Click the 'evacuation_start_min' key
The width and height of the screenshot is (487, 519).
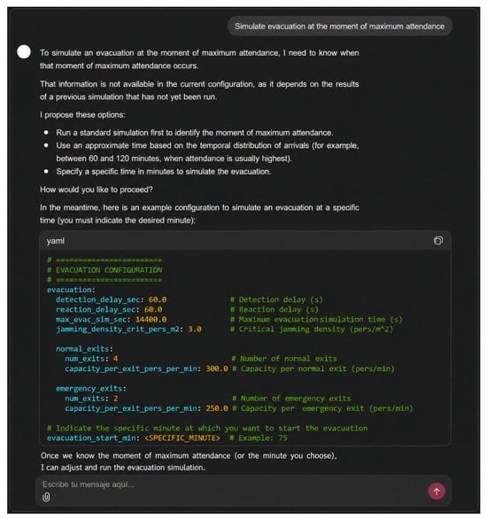[91, 438]
